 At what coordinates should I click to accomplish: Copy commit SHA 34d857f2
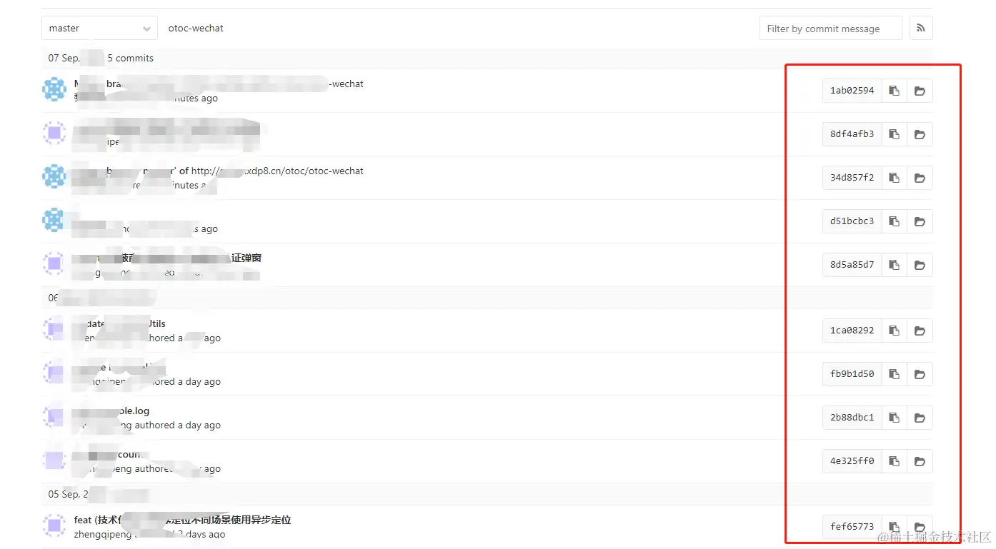[x=894, y=178]
